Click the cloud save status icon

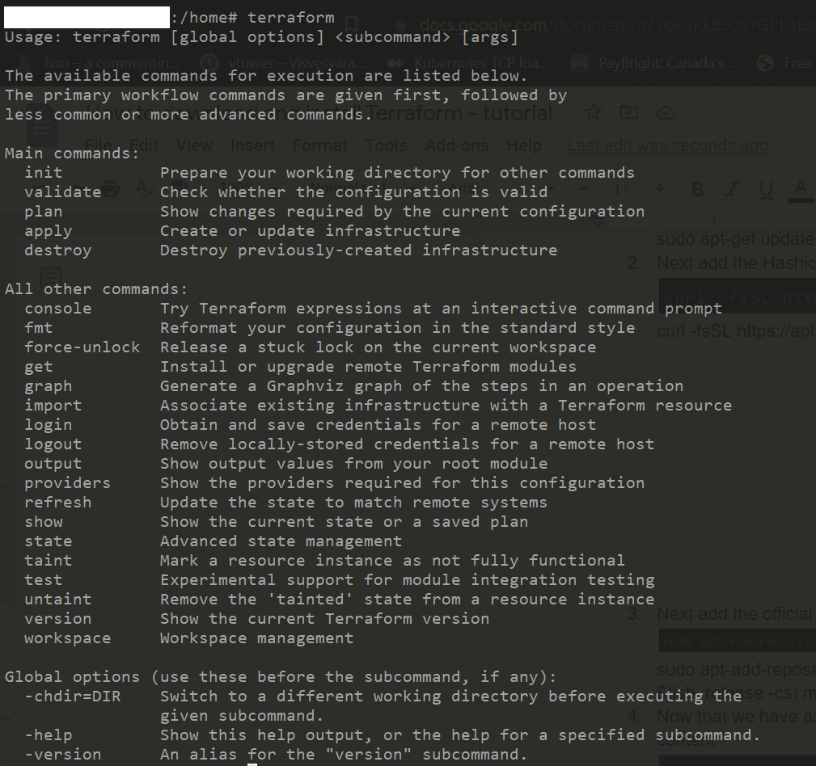pyautogui.click(x=666, y=113)
